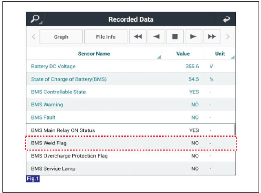Select State of Charge of Battery(BMS) row

[131, 79]
